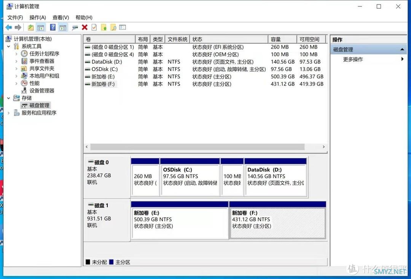The width and height of the screenshot is (411, 279).
Task: Select the OSDisk (C:) partition block
Action: [190, 177]
